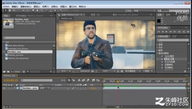Open the File menu
Image resolution: width=192 pixels, height=109 pixels.
(x=6, y=7)
